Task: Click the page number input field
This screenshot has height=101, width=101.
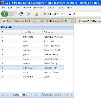Action: click(x=20, y=95)
